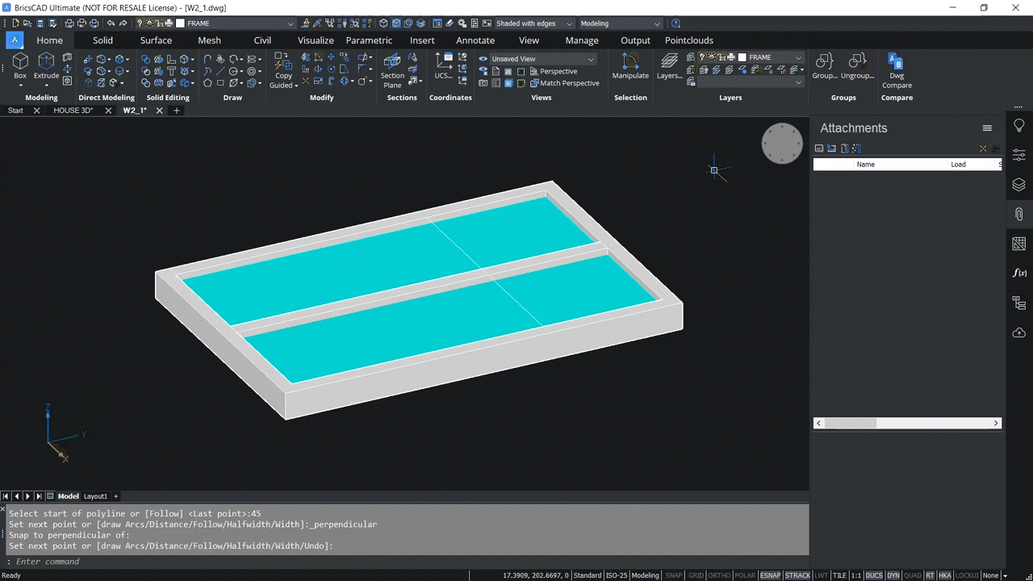
Task: Open the Attachments panel menu
Action: 987,127
